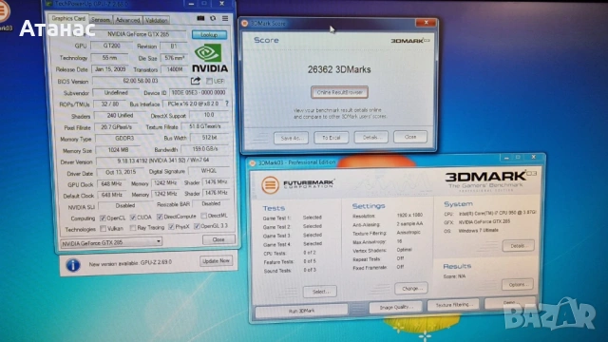The width and height of the screenshot is (608, 342).
Task: Switch to the Advanced tab
Action: 127,20
